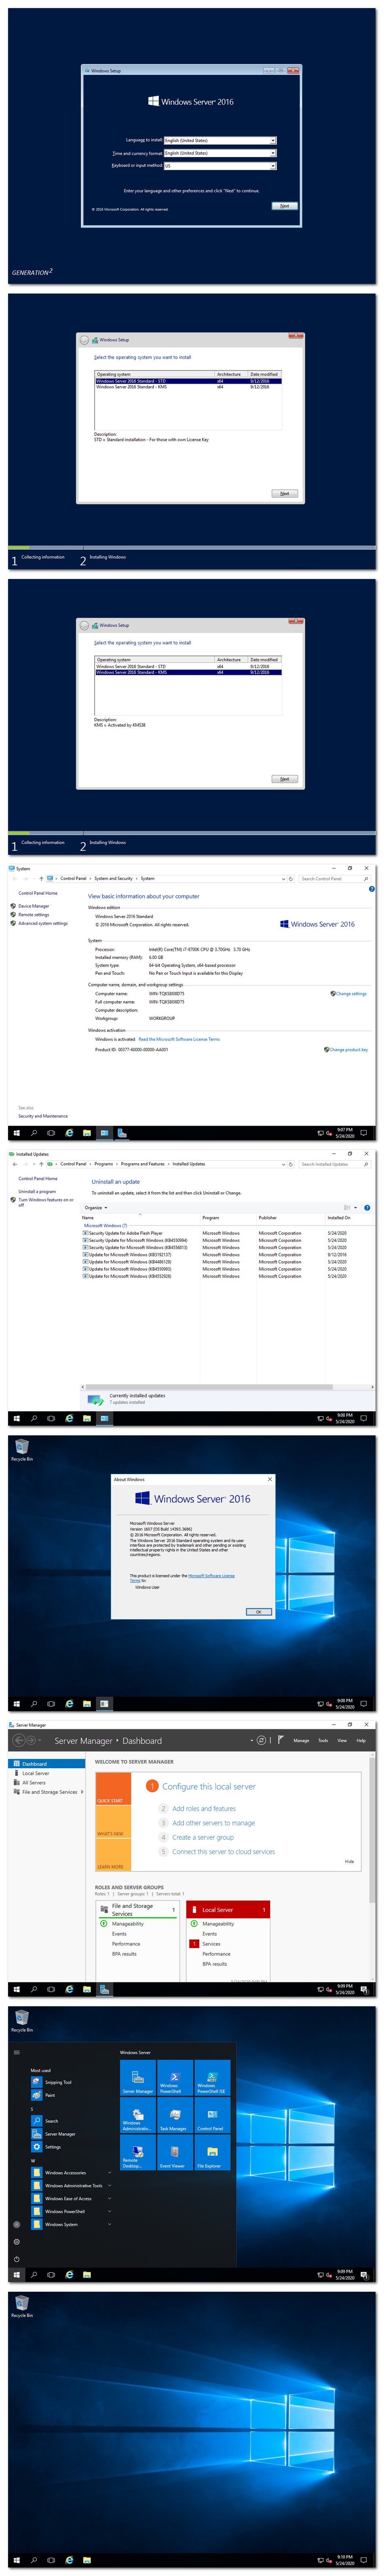The height and width of the screenshot is (2576, 384).
Task: Click the Search Control Panel field
Action: click(x=334, y=879)
